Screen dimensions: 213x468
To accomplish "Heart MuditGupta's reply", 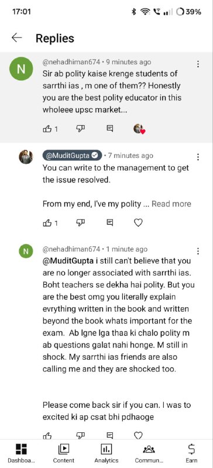I will (x=138, y=223).
